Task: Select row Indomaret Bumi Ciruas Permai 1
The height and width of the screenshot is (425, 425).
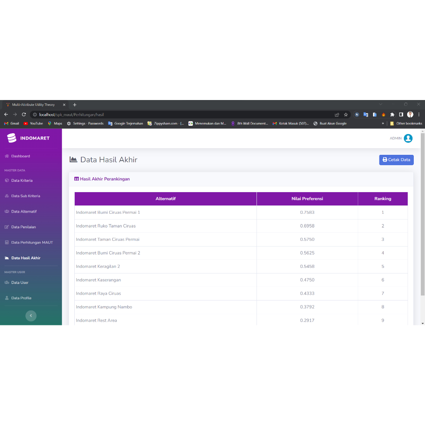Action: 241,212
